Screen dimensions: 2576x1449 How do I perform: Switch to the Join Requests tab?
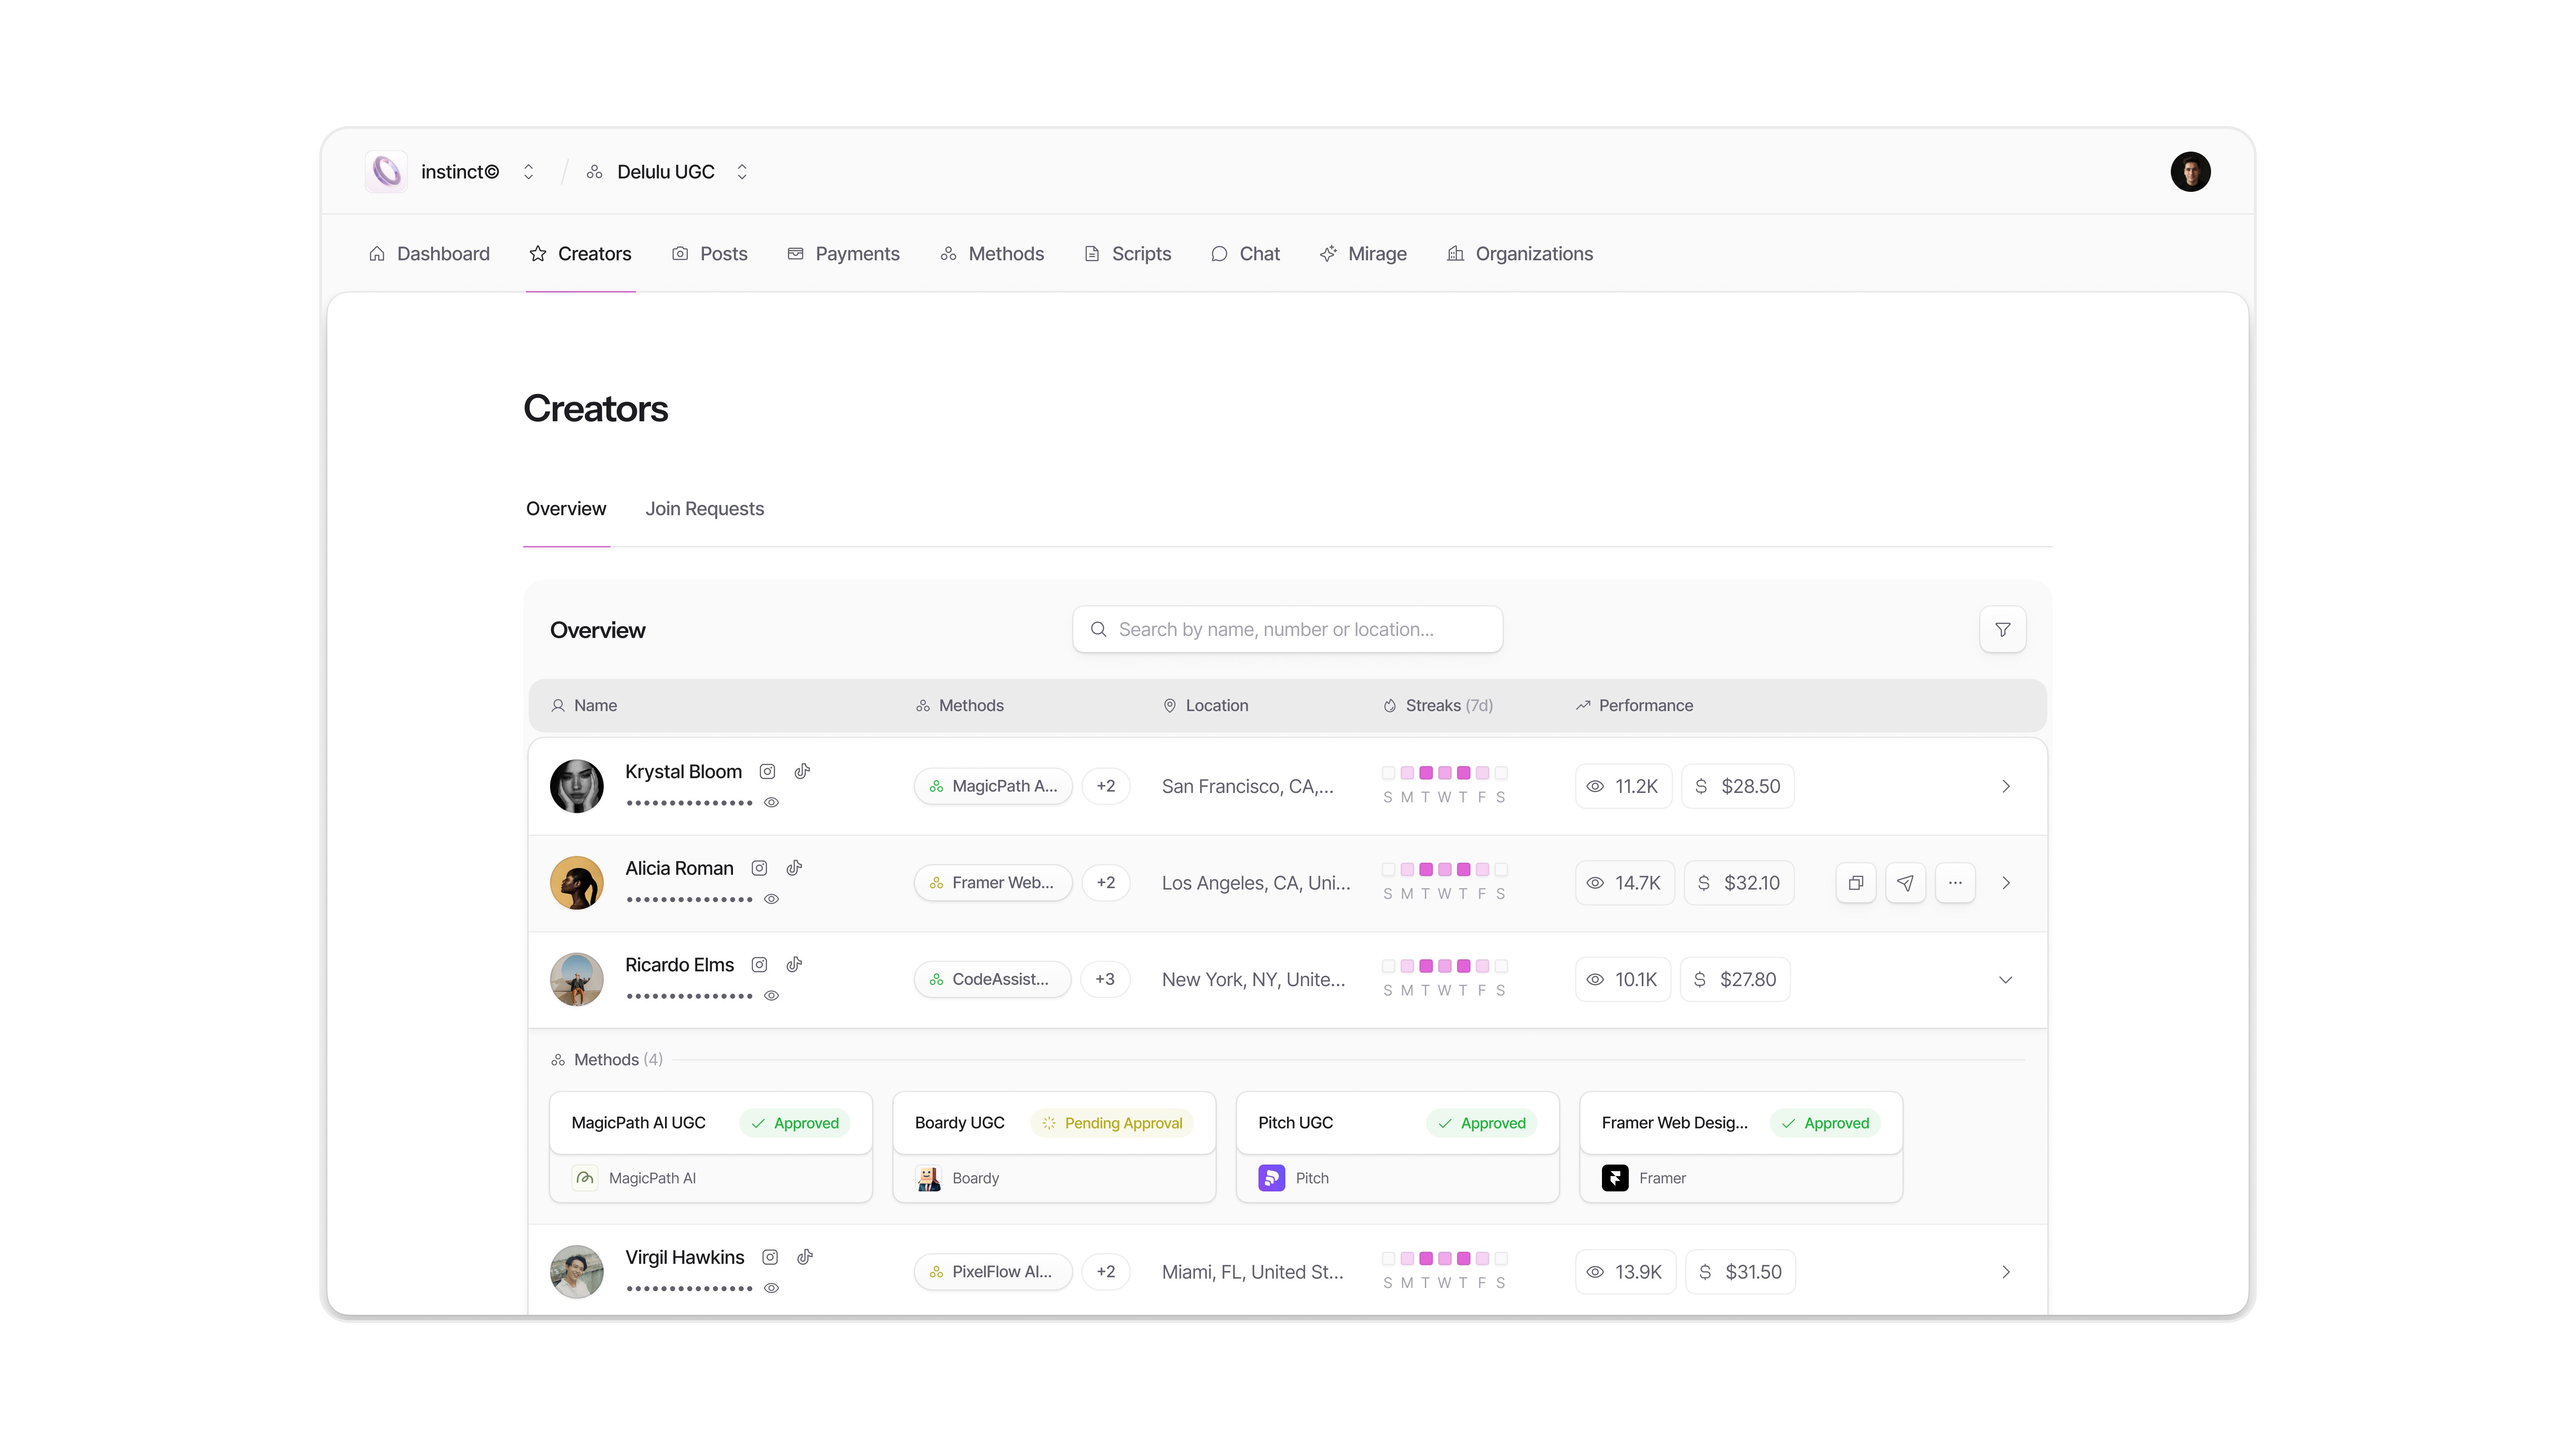click(x=704, y=509)
